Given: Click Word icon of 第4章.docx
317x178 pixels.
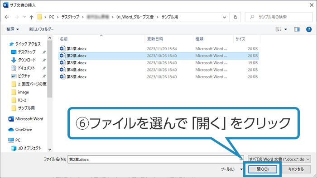Looking at the screenshot, I should [x=62, y=70].
